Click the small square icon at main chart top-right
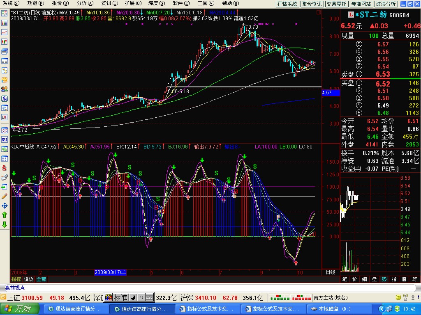The image size is (421, 315). pyautogui.click(x=319, y=12)
